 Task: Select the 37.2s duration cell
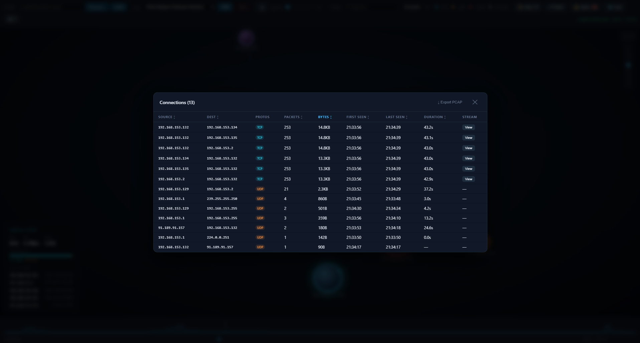pos(428,189)
